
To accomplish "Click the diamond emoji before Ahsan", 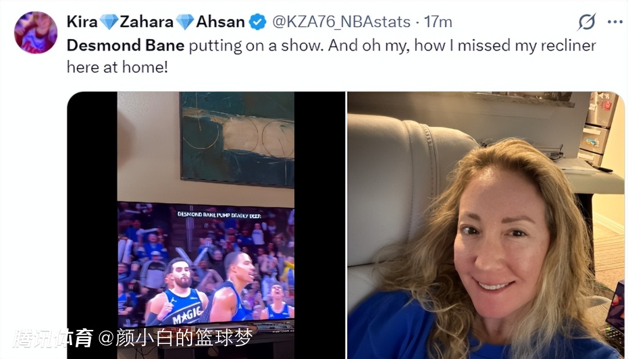I will click(185, 22).
